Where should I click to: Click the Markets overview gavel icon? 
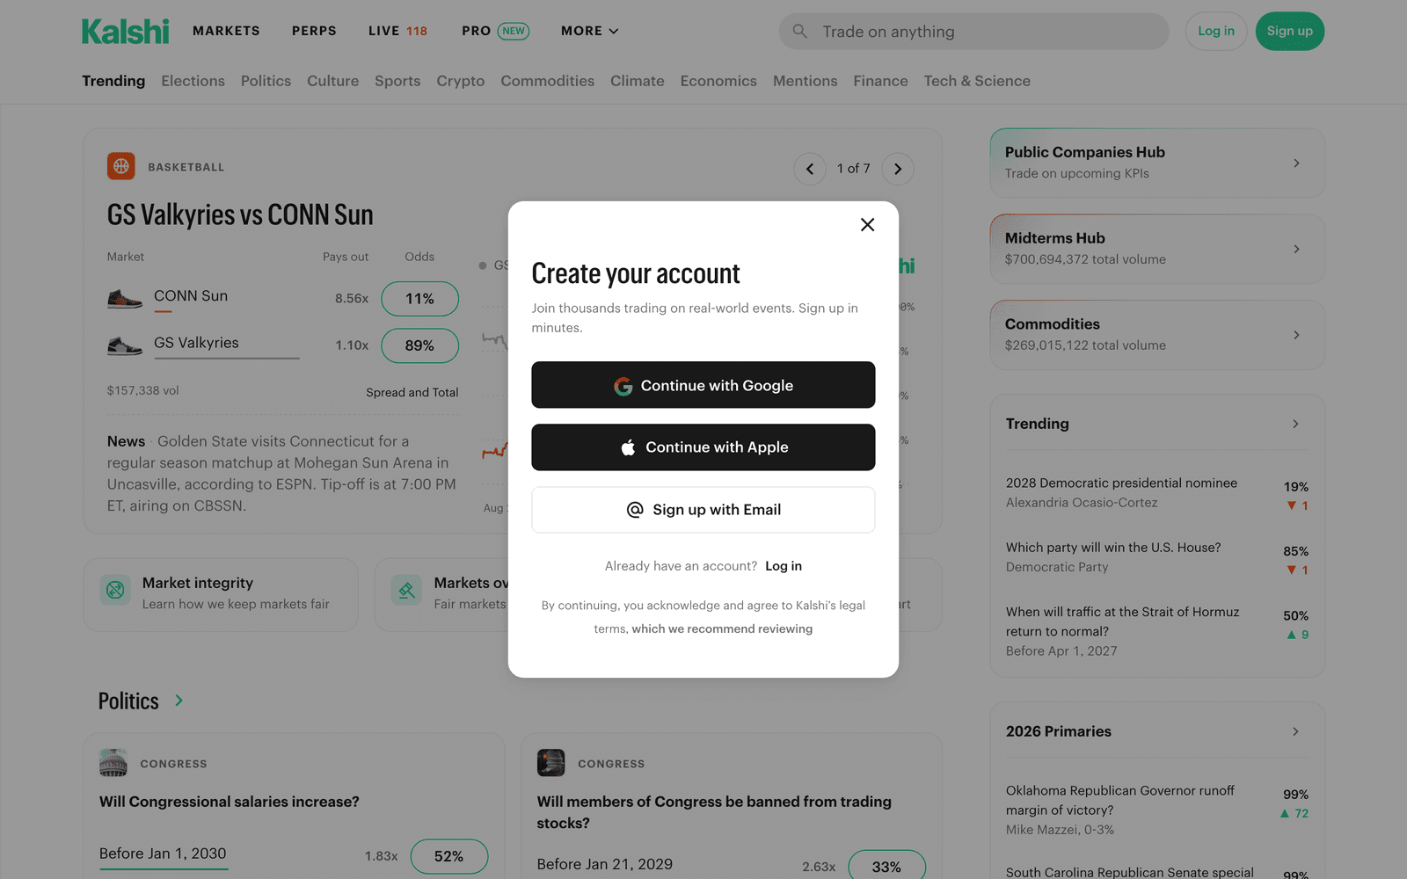coord(406,591)
